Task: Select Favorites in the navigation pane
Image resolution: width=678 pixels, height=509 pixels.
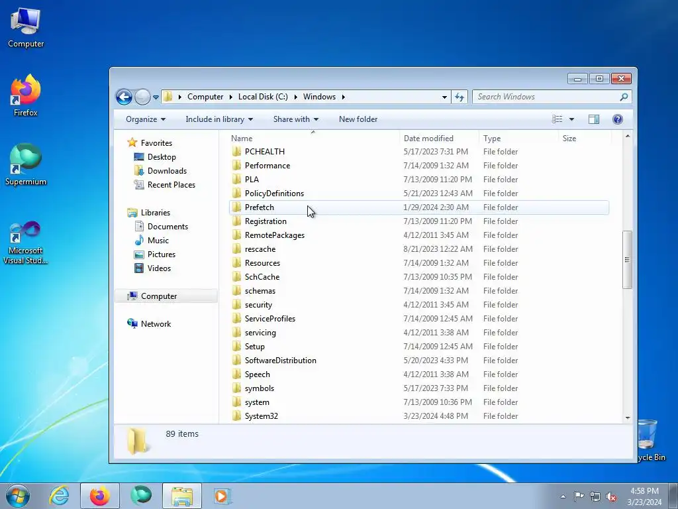Action: click(150, 143)
